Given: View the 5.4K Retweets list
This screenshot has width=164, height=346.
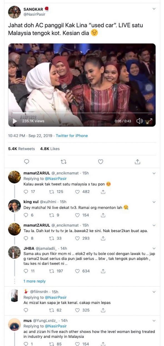Looking at the screenshot, I should tap(22, 149).
